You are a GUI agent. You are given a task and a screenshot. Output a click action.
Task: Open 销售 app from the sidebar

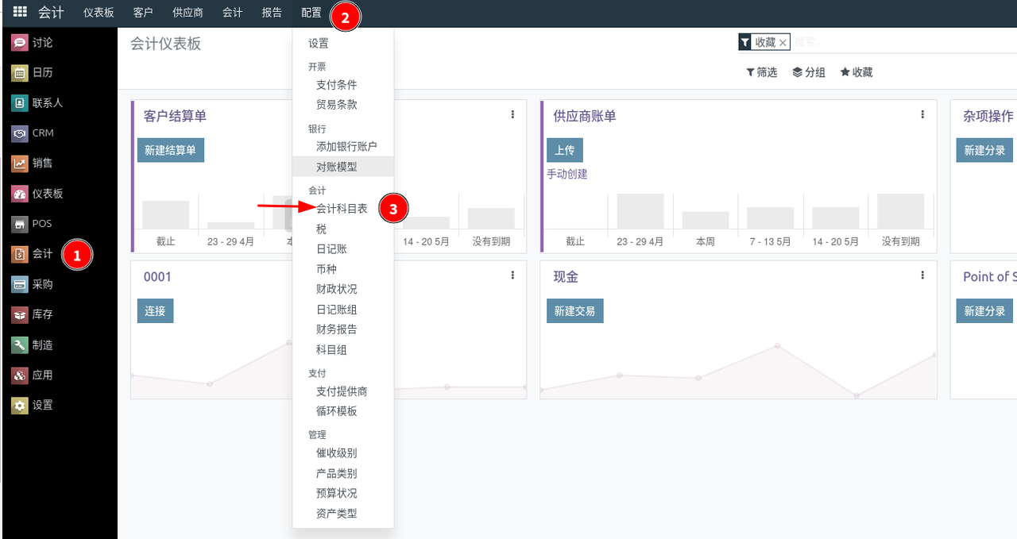point(33,164)
